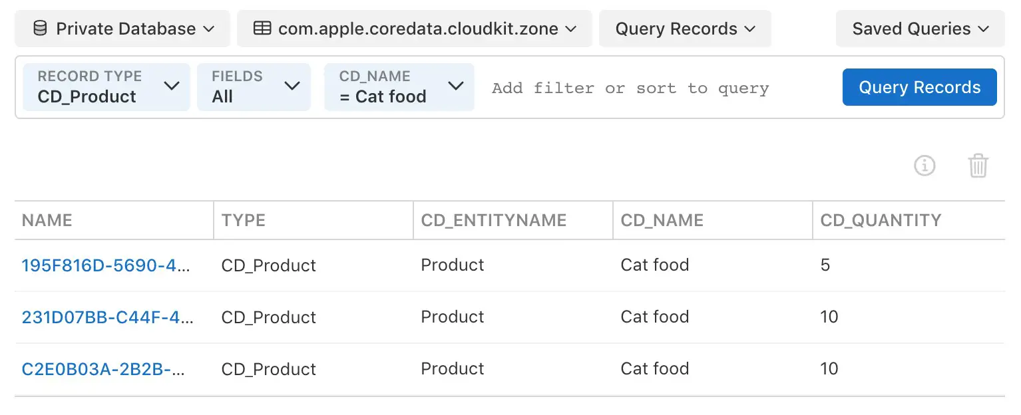Open the Private Database dropdown
The image size is (1021, 415).
[122, 29]
